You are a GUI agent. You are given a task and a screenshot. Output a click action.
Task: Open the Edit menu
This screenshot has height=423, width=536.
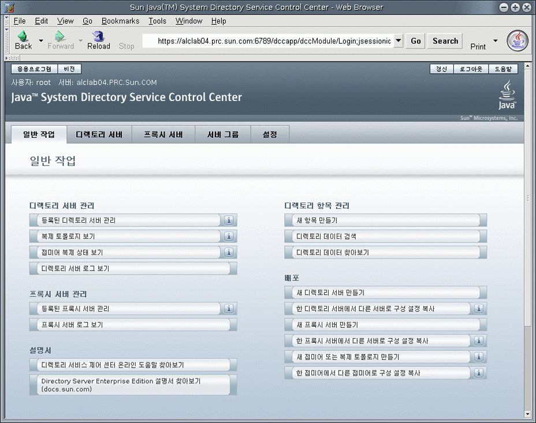(x=42, y=21)
